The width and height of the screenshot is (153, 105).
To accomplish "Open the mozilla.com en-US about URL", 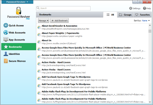I will coord(59,43).
